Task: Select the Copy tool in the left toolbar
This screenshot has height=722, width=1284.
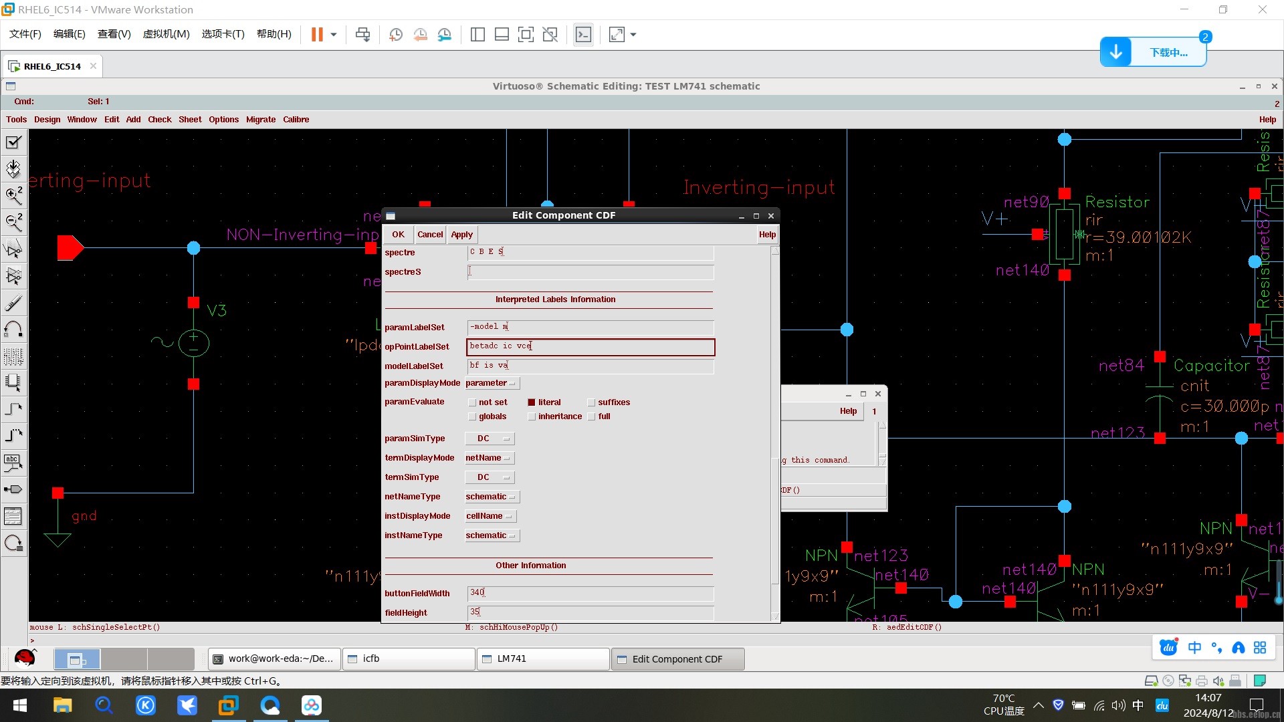Action: pyautogui.click(x=13, y=275)
